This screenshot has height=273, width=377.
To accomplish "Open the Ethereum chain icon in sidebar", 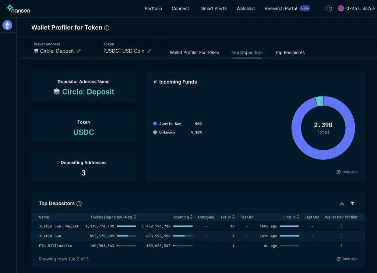I will [x=7, y=25].
